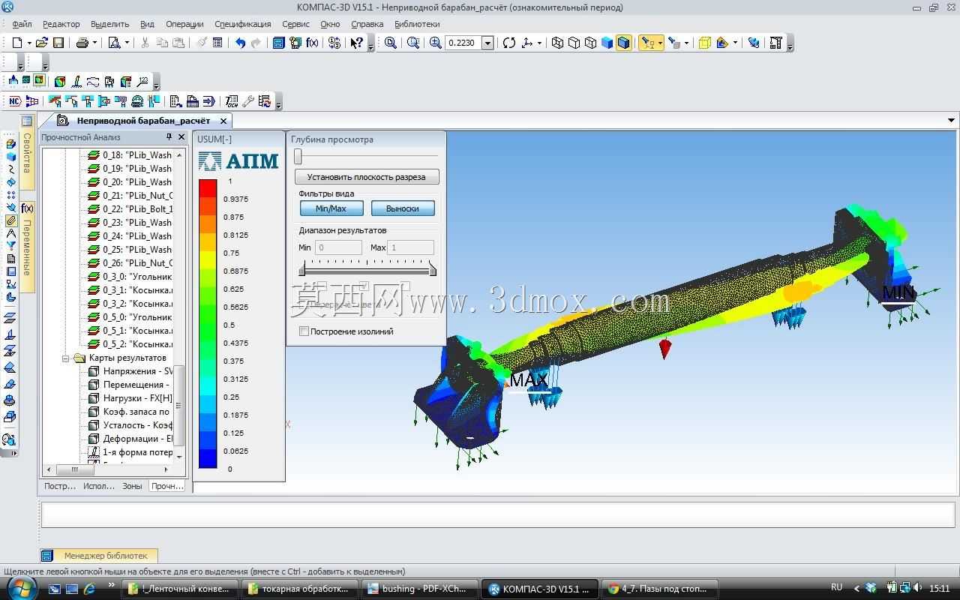The height and width of the screenshot is (600, 960).
Task: Open the zoom scale dropdown
Action: click(x=487, y=43)
